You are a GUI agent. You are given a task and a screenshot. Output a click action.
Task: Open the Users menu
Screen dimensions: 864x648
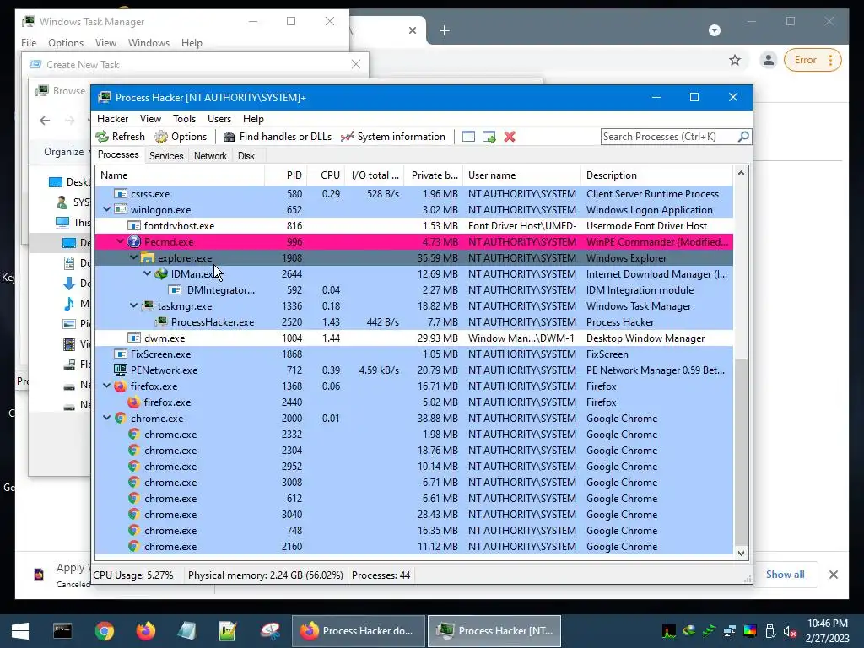pos(219,118)
